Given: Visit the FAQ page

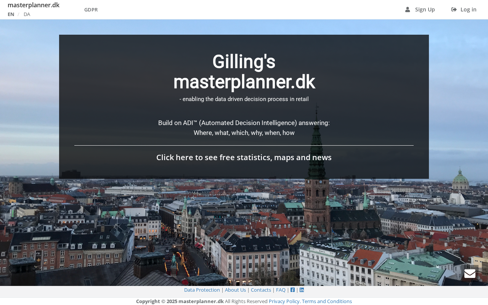Looking at the screenshot, I should (281, 290).
